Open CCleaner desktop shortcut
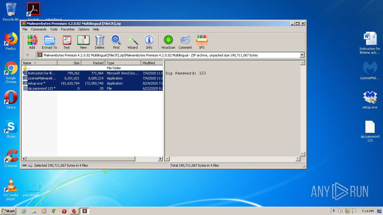Image resolution: width=383 pixels, height=215 pixels. click(x=11, y=158)
